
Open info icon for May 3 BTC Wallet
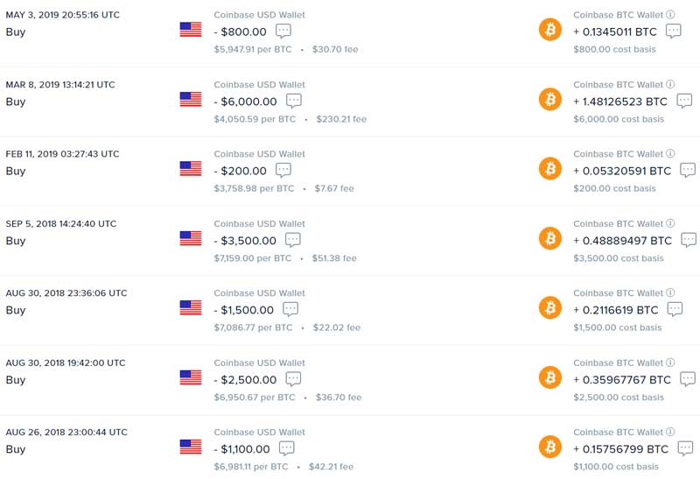pos(670,14)
